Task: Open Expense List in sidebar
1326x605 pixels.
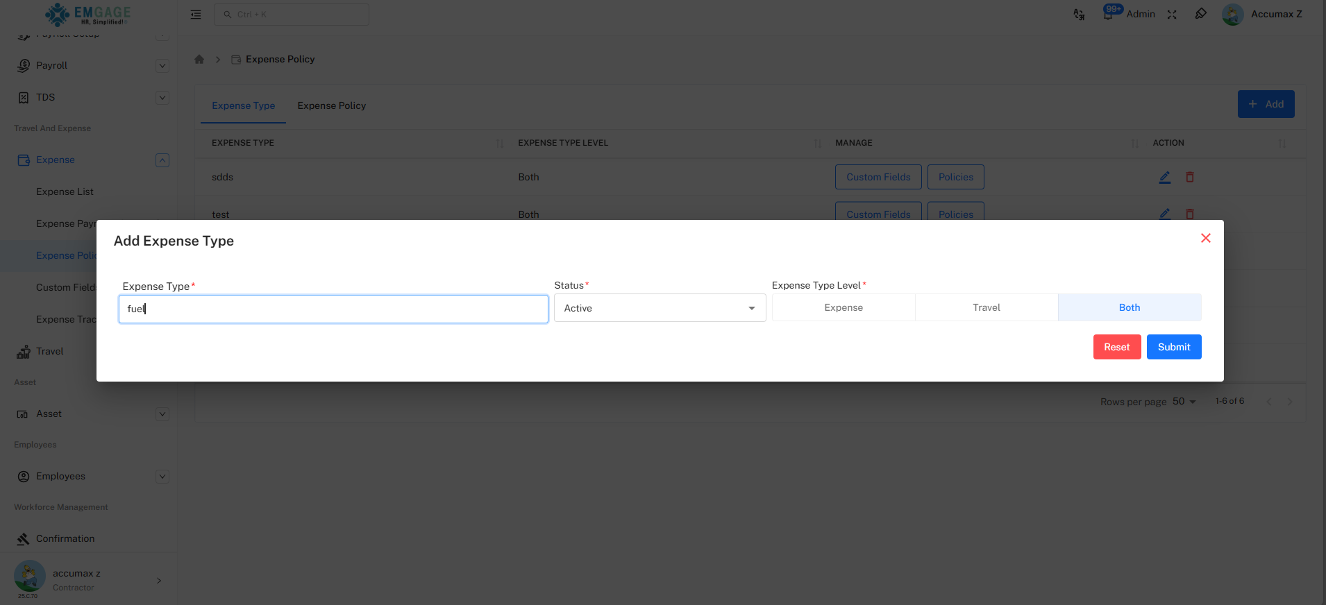Action: [65, 191]
